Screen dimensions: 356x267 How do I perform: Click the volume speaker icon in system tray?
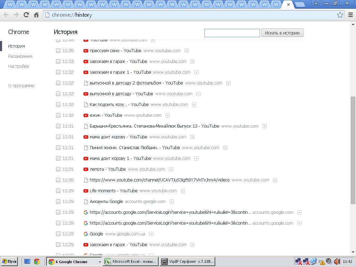[x=337, y=262]
